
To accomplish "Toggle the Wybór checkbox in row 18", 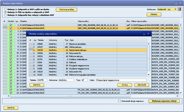I will tap(11, 77).
